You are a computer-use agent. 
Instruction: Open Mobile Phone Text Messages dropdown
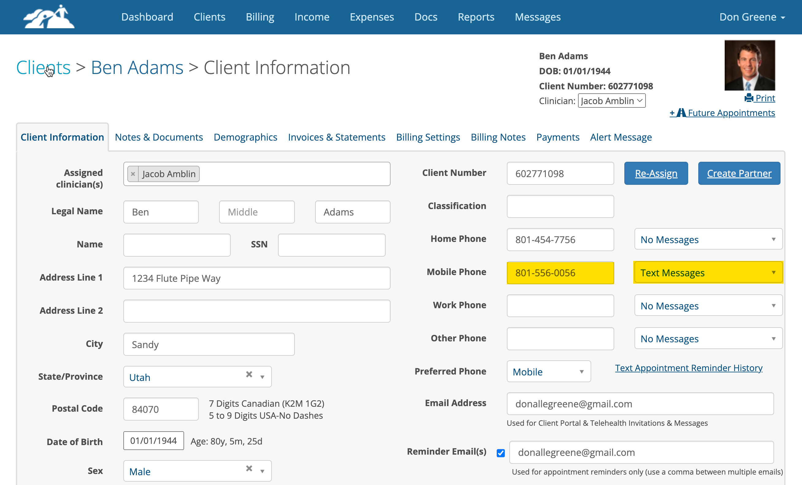[x=708, y=273]
